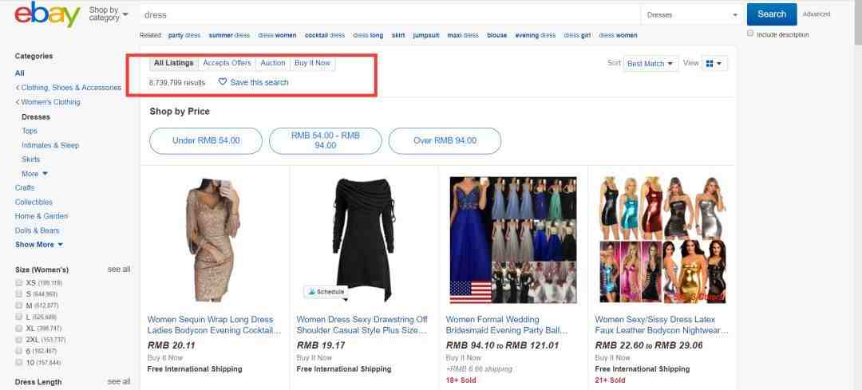Click the blue Search button

[771, 14]
